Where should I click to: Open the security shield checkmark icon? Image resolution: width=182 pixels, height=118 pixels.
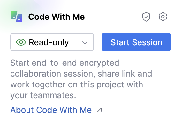[x=146, y=17]
